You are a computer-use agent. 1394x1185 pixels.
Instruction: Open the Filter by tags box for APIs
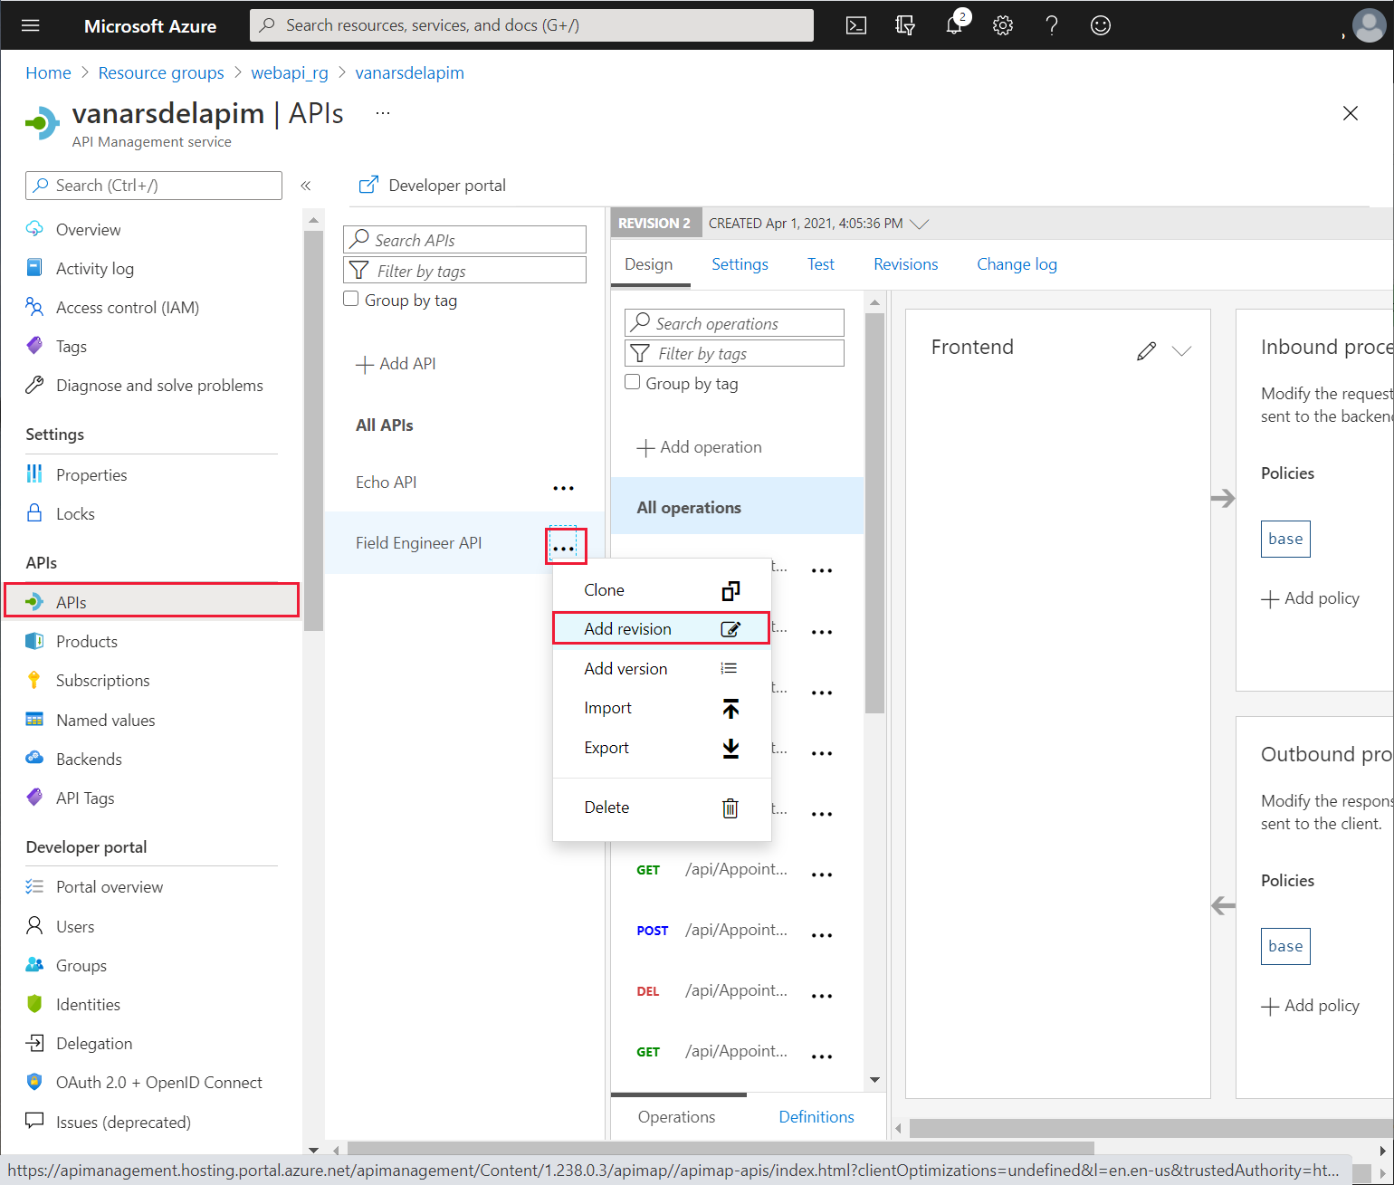(x=464, y=271)
